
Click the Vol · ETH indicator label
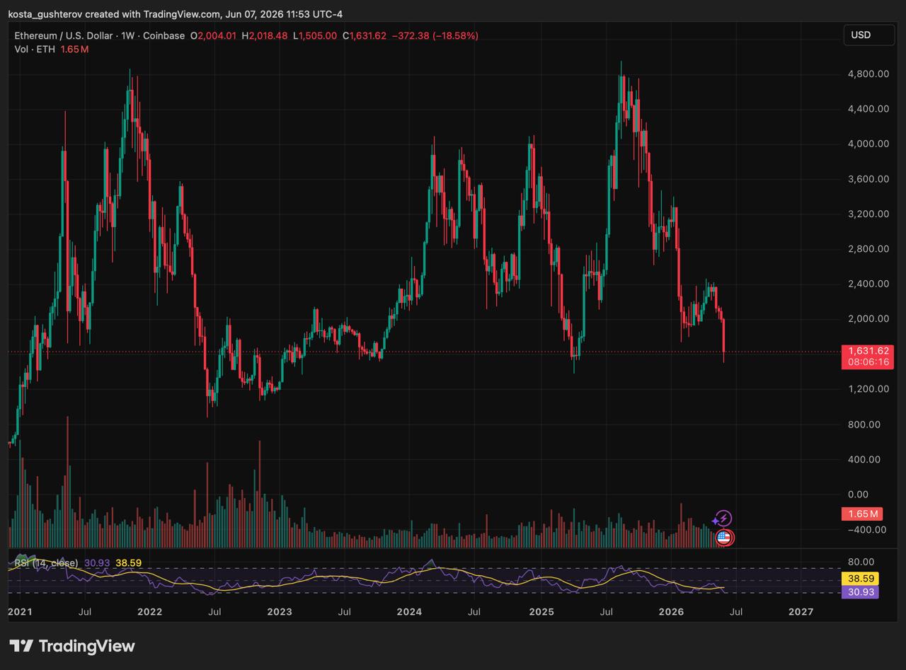click(35, 50)
